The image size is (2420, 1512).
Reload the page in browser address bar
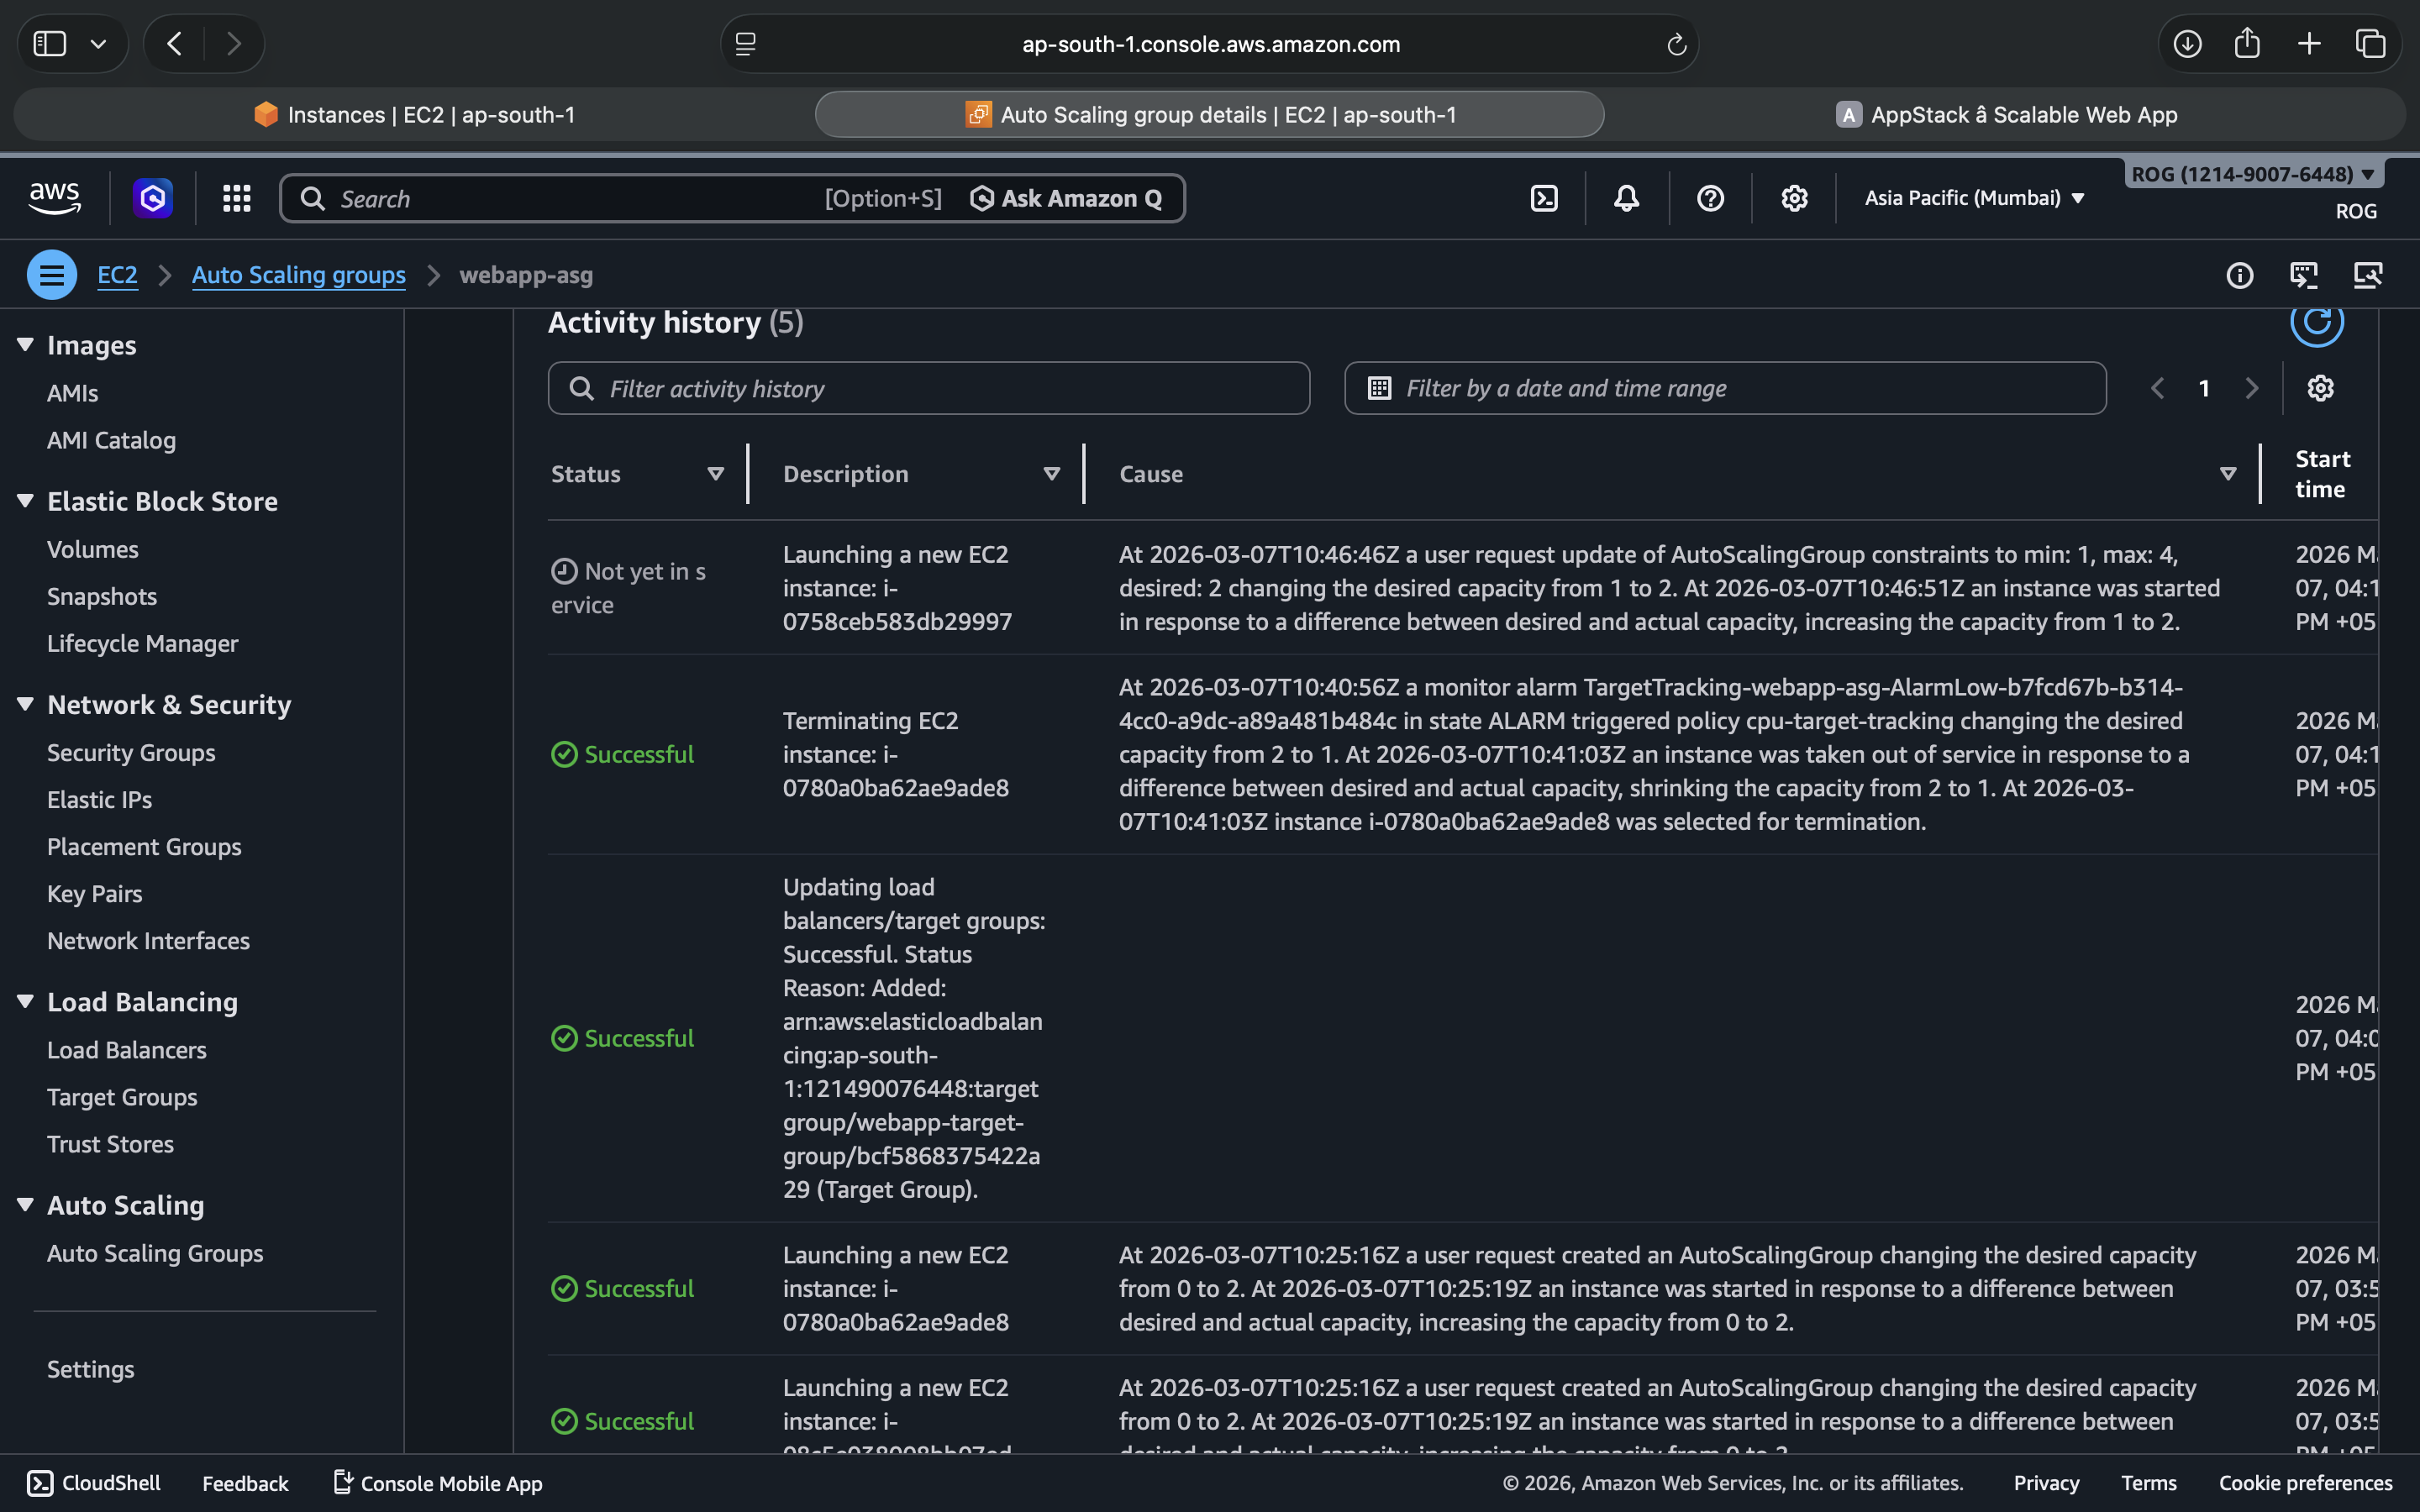[x=1676, y=44]
